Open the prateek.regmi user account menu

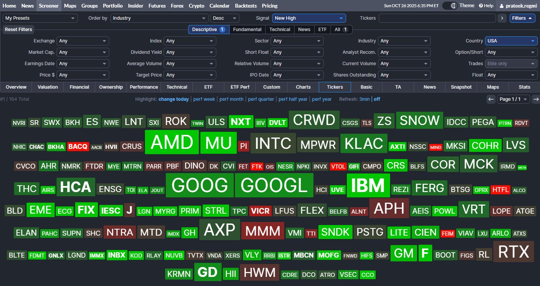coord(518,6)
